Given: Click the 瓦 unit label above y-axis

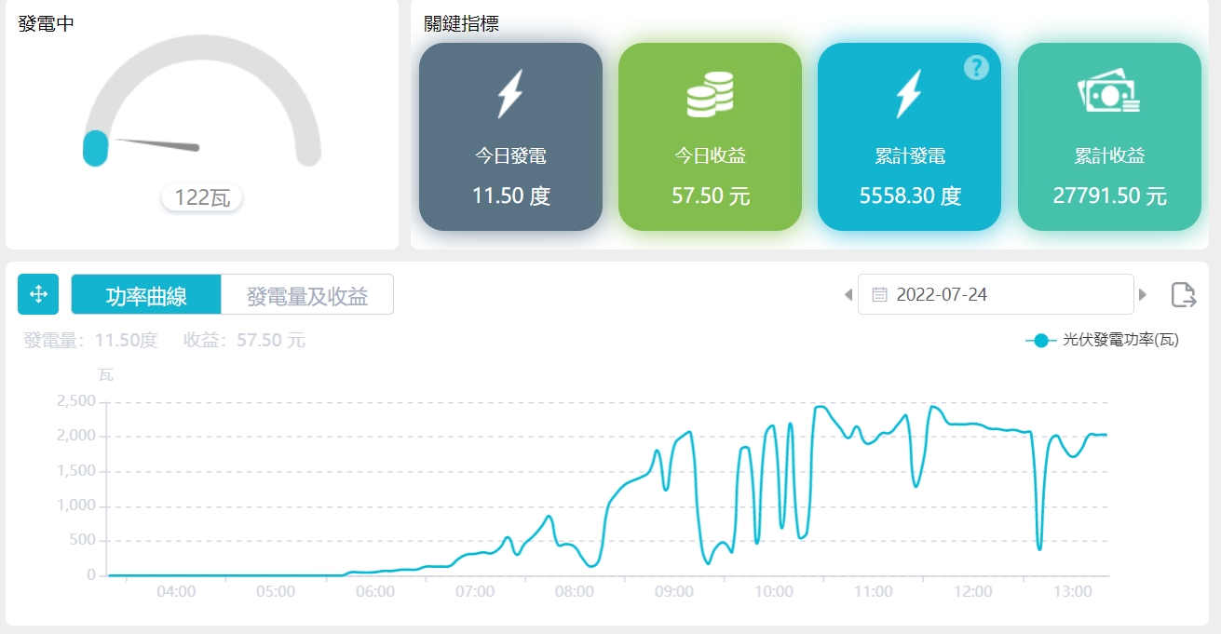Looking at the screenshot, I should click(x=106, y=375).
